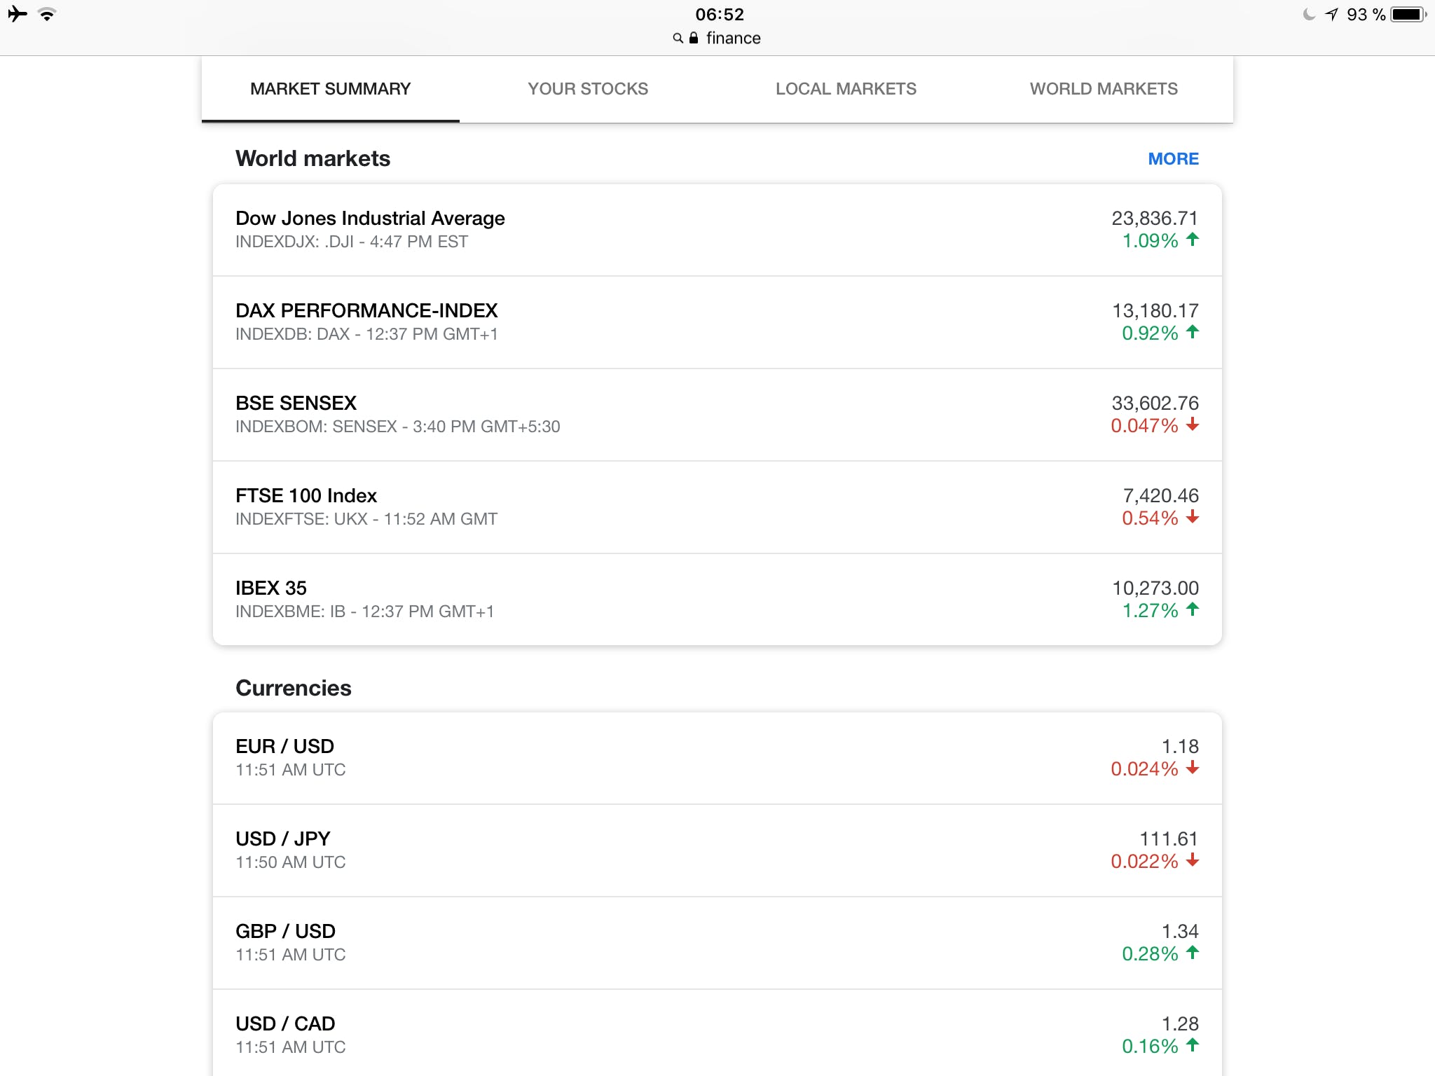Click the IBEX value 10,273.00
This screenshot has width=1435, height=1076.
click(1155, 588)
